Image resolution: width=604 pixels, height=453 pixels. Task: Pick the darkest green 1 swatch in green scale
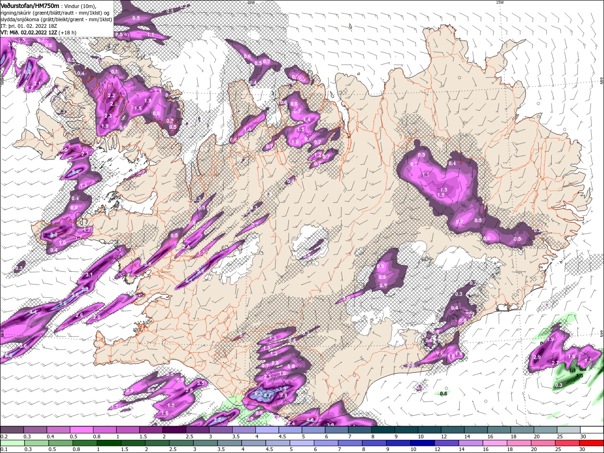click(109, 443)
